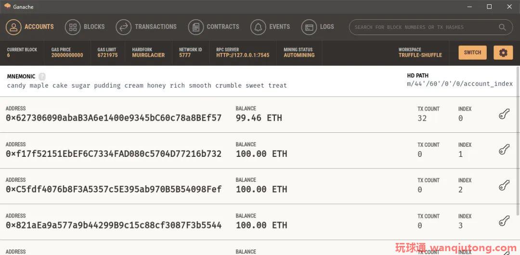520x255 pixels.
Task: Click the current block number 6
Action: 8,55
